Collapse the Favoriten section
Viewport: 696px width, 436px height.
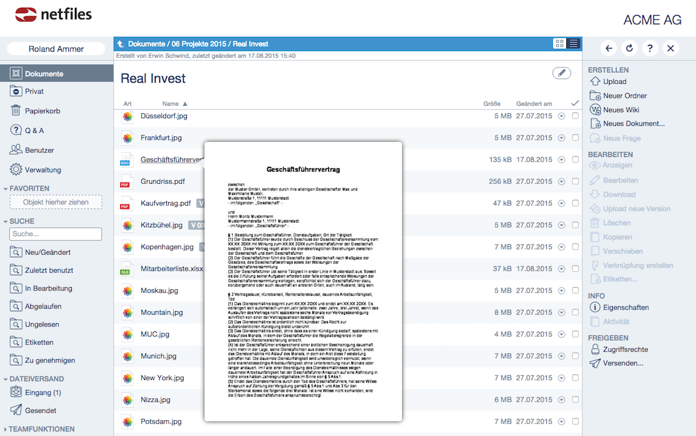6,189
